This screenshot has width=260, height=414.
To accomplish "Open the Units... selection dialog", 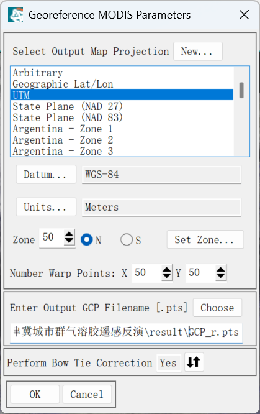I will tap(46, 207).
